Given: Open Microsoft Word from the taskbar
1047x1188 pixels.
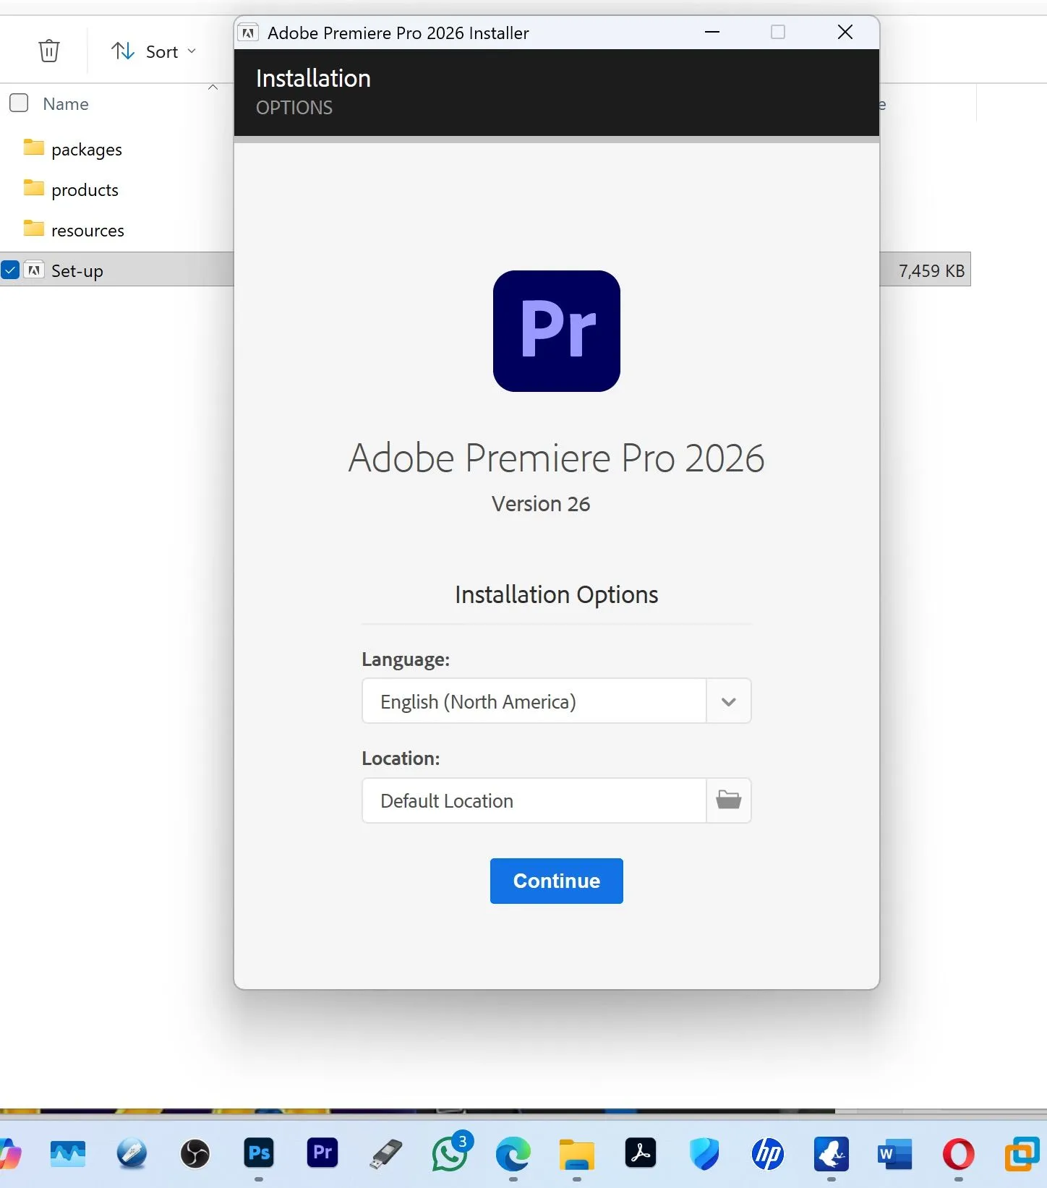Looking at the screenshot, I should click(895, 1153).
